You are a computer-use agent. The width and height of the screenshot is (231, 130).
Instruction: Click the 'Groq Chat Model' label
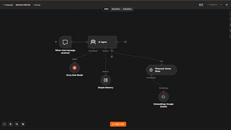pos(74,75)
